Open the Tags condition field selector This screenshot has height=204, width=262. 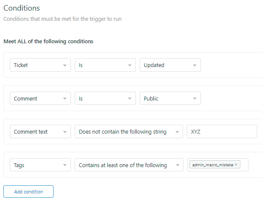pyautogui.click(x=40, y=165)
